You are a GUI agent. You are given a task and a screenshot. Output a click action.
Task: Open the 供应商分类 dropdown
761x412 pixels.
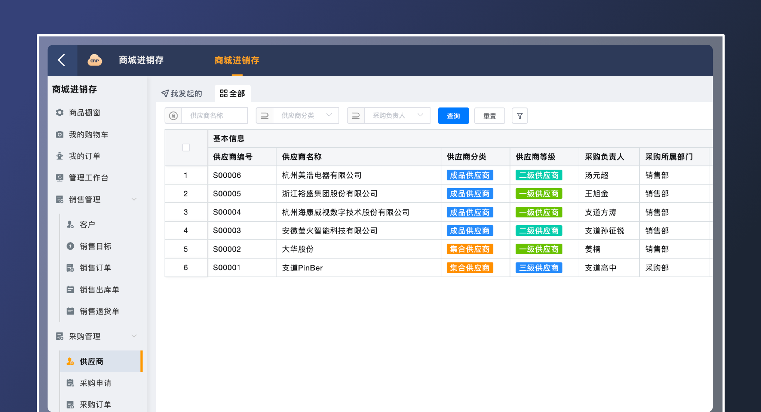[305, 116]
